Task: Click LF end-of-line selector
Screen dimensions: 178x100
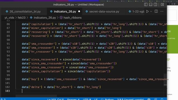Action: point(96,99)
